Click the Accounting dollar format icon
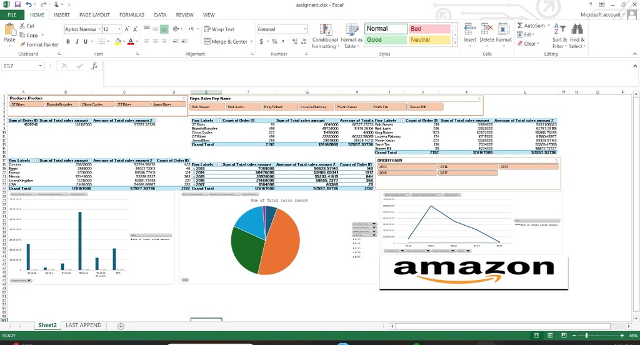This screenshot has width=640, height=345. pyautogui.click(x=261, y=42)
